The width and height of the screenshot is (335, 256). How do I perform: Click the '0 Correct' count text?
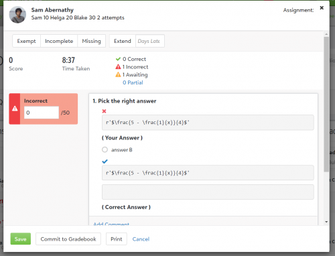click(134, 59)
